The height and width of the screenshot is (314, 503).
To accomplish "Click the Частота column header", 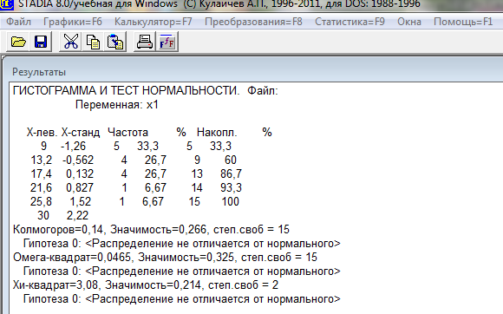I will coord(127,132).
